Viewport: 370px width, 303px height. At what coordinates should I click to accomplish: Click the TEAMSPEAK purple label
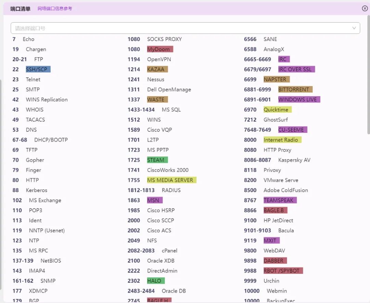click(x=280, y=200)
